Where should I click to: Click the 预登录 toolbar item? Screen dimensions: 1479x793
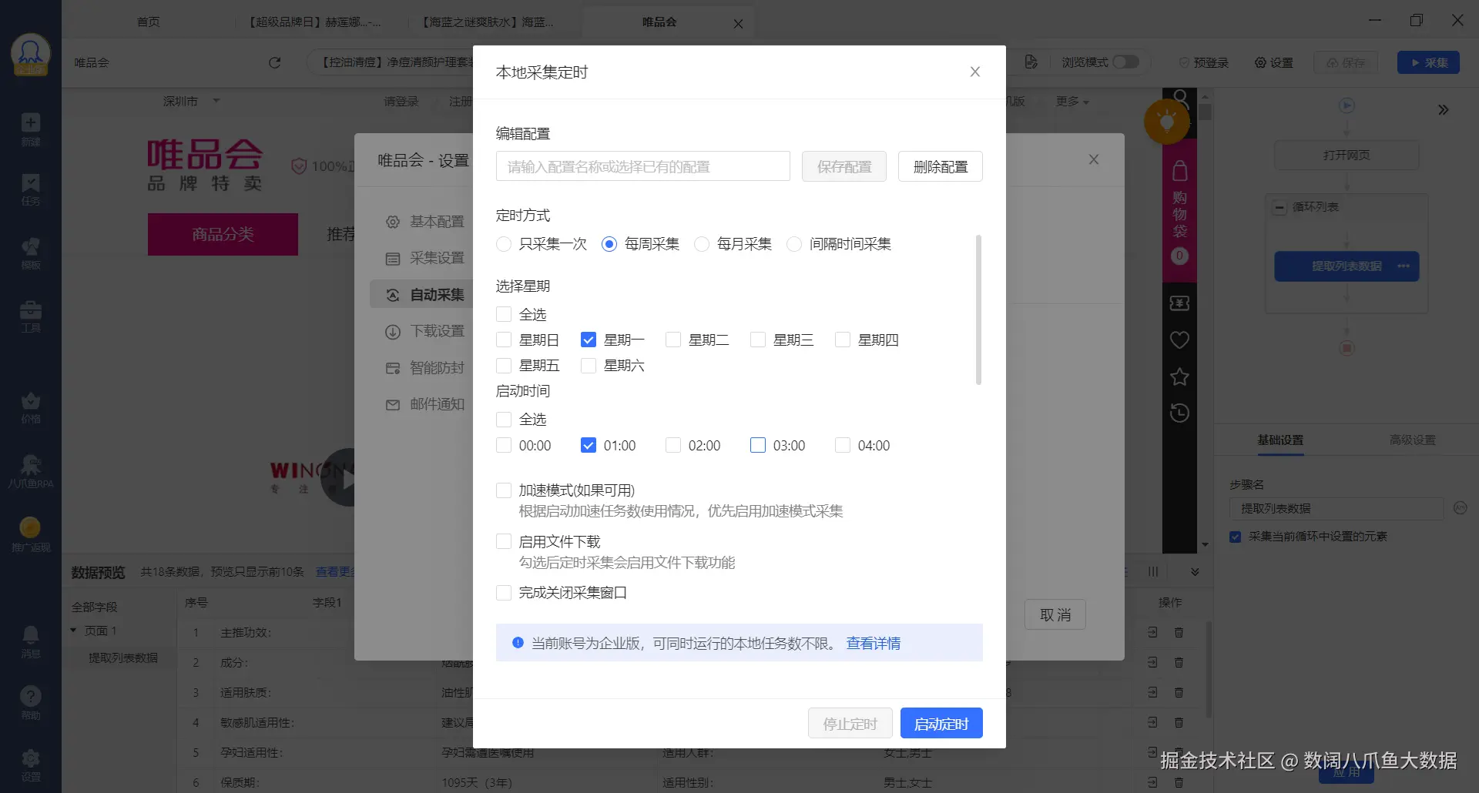(1203, 62)
